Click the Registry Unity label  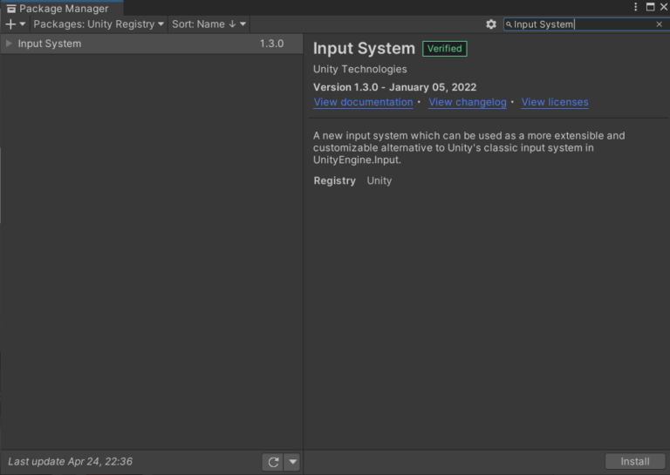pyautogui.click(x=352, y=180)
